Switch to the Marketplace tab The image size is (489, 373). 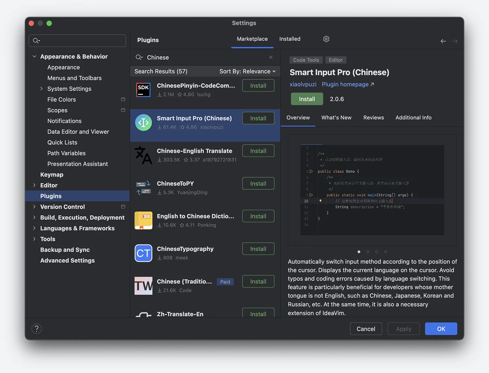pos(252,39)
